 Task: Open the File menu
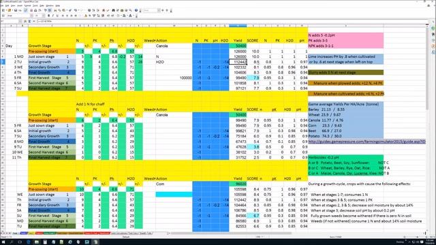[2, 5]
